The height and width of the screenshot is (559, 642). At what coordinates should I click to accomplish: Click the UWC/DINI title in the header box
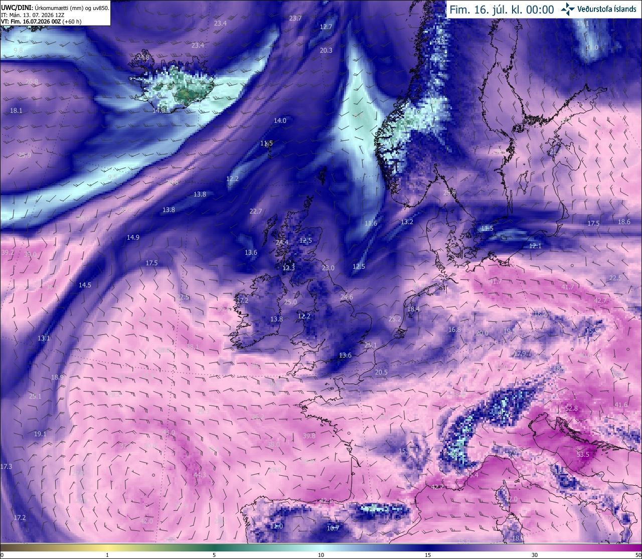17,8
